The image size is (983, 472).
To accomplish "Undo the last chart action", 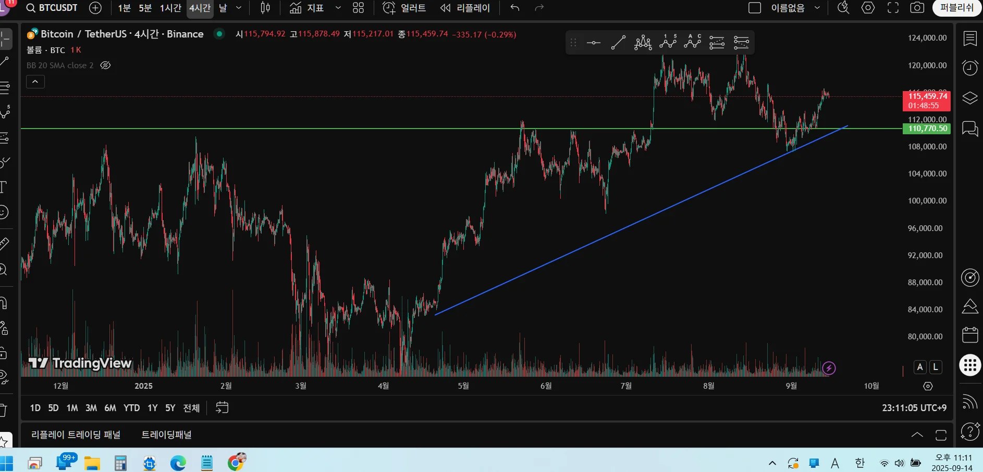I will [x=515, y=8].
